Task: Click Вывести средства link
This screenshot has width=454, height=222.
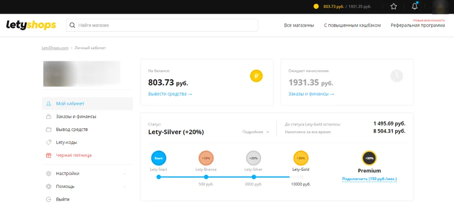Action: [x=170, y=94]
